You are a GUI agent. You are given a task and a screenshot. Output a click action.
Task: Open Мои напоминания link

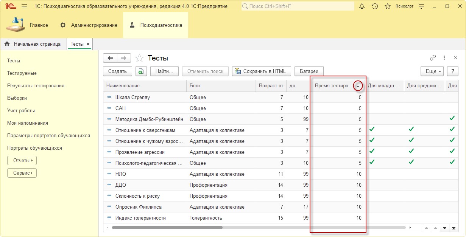28,123
